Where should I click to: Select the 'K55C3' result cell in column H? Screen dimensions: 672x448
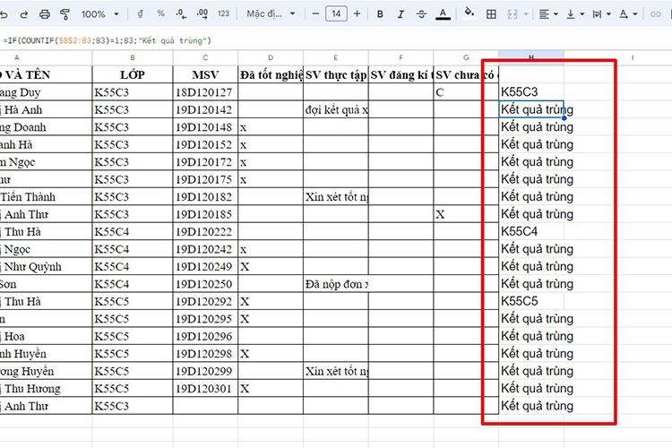[x=531, y=91]
